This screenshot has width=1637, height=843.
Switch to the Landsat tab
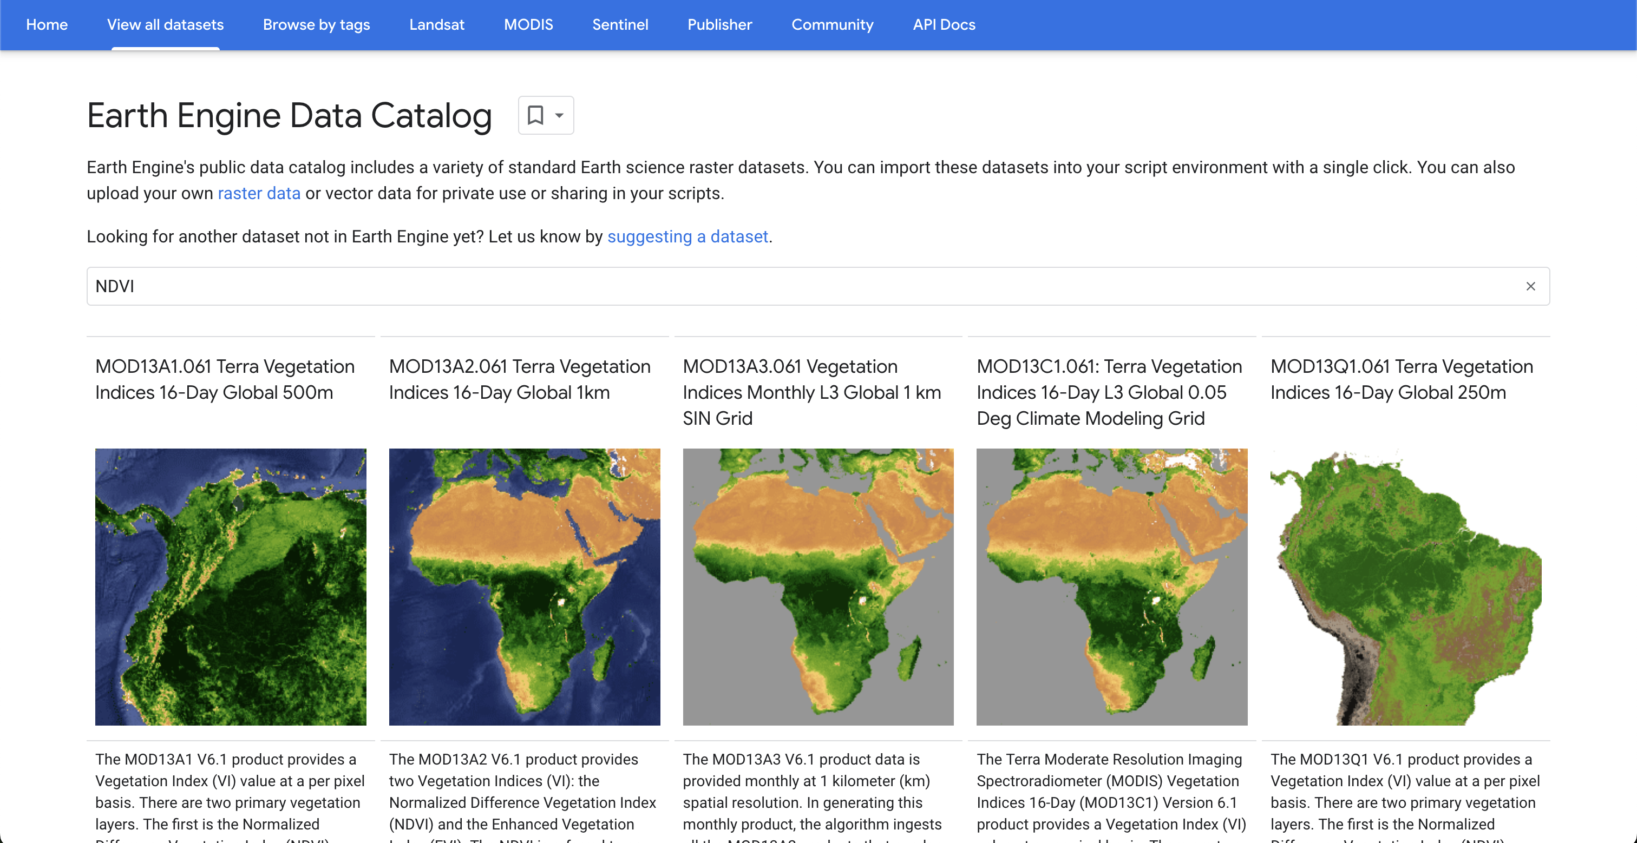point(436,25)
